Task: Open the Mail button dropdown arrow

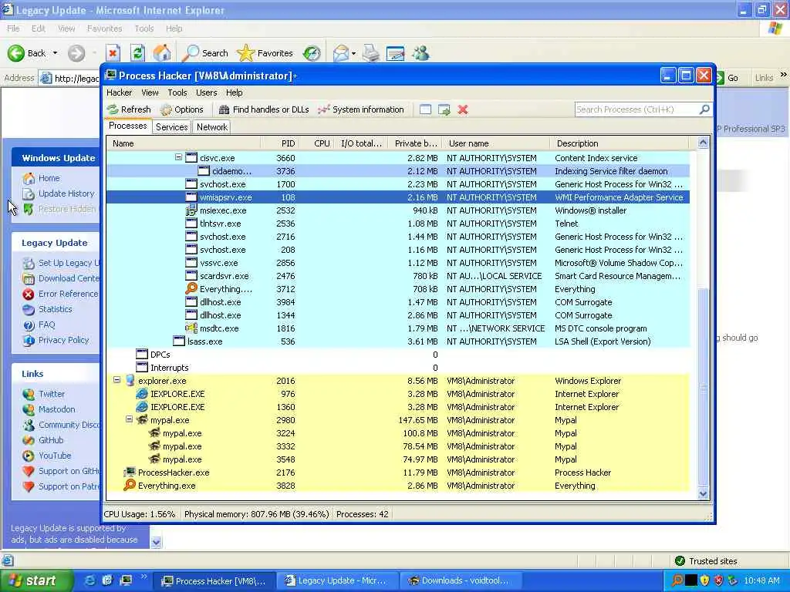Action: click(353, 53)
